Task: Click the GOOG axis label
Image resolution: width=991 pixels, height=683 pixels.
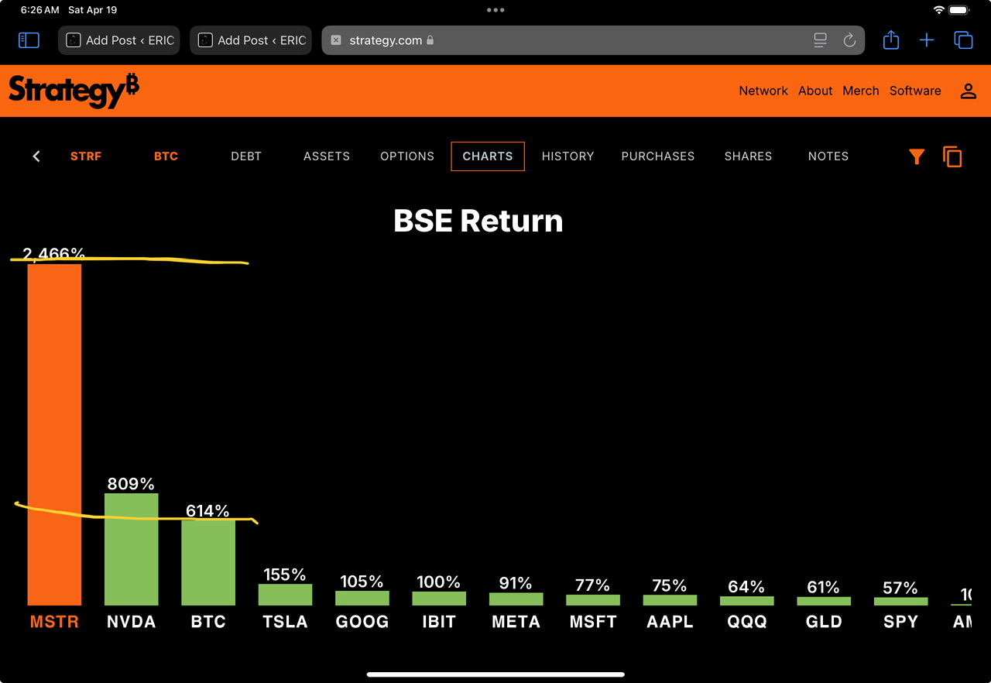Action: (x=362, y=622)
